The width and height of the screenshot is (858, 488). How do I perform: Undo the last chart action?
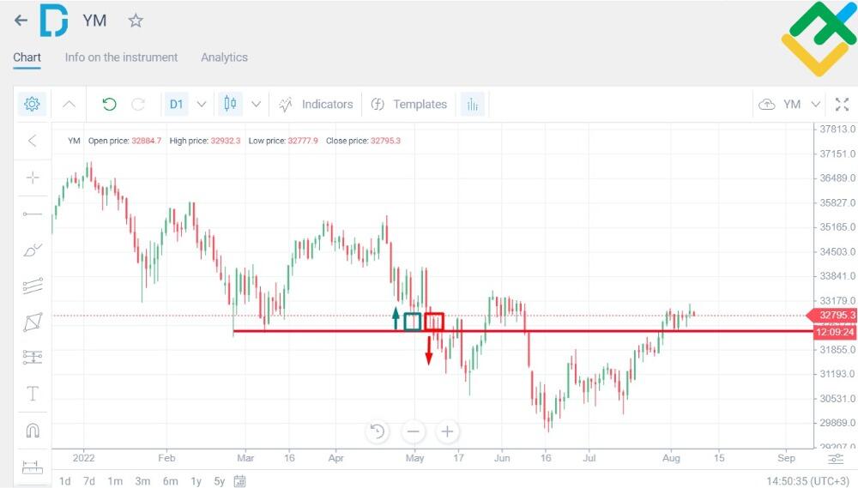pos(110,104)
